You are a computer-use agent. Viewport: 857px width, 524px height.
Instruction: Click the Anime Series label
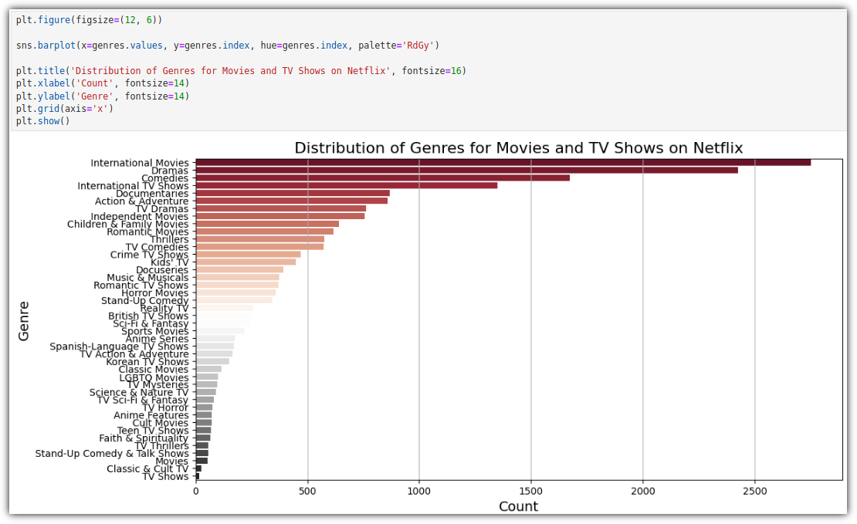[157, 339]
